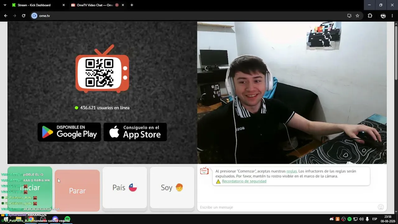Viewport: 398px width, 224px height.
Task: Click the yellow safety warning triangle icon
Action: [x=218, y=181]
